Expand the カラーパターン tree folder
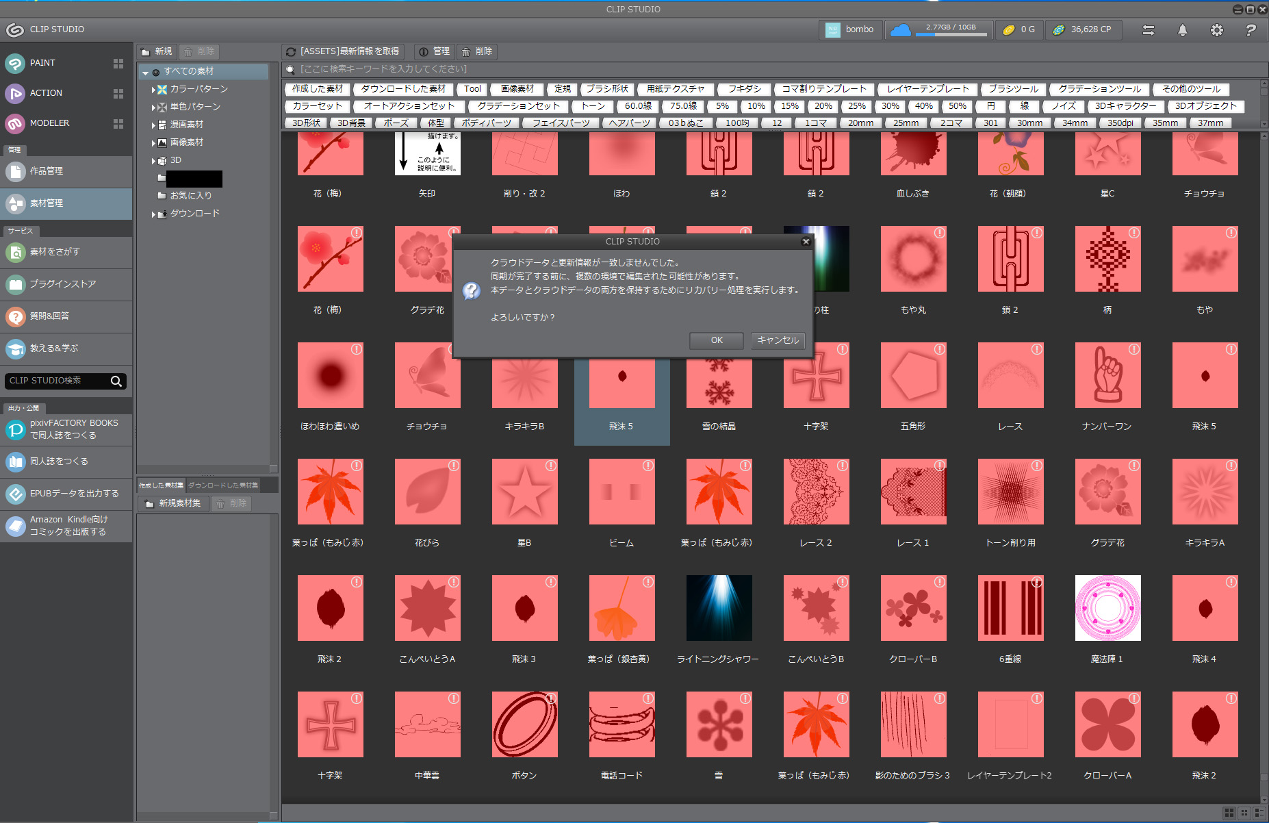1269x823 pixels. click(x=153, y=90)
